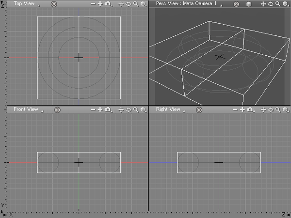
Task: Open the Front View name dropdown
Action: coord(28,109)
